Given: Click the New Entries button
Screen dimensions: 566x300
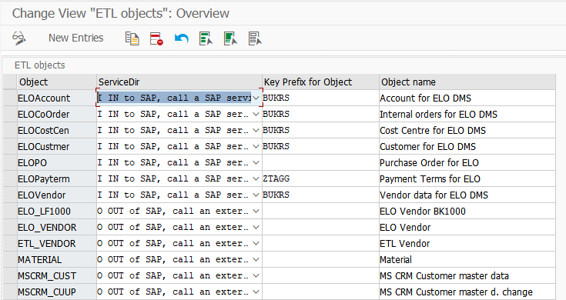Looking at the screenshot, I should pos(75,38).
